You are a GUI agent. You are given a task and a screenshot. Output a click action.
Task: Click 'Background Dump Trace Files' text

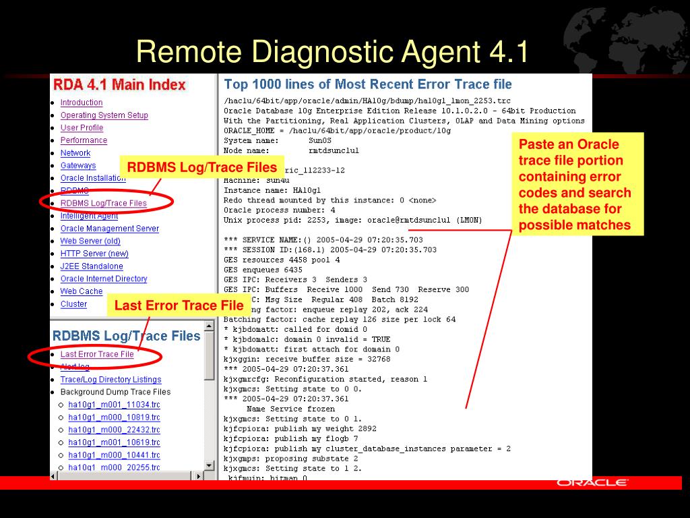[x=115, y=392]
